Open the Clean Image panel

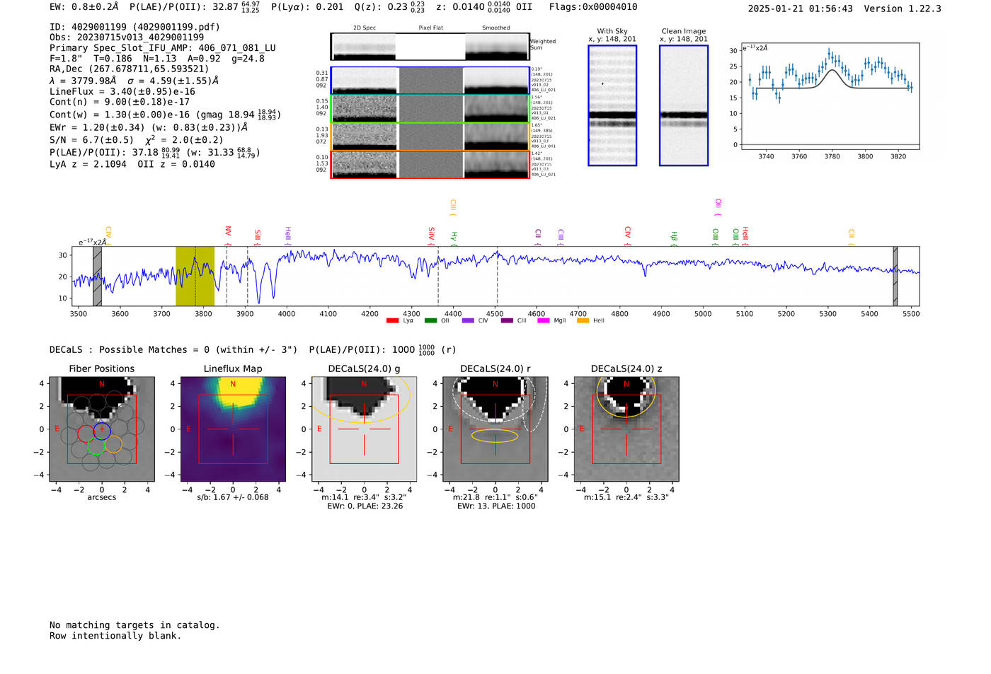[x=684, y=105]
